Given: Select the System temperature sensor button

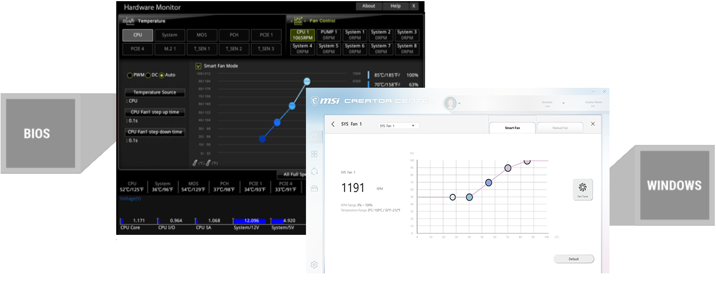Looking at the screenshot, I should pos(169,35).
